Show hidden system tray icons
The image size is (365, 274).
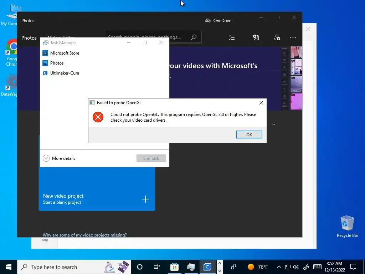[279, 267]
